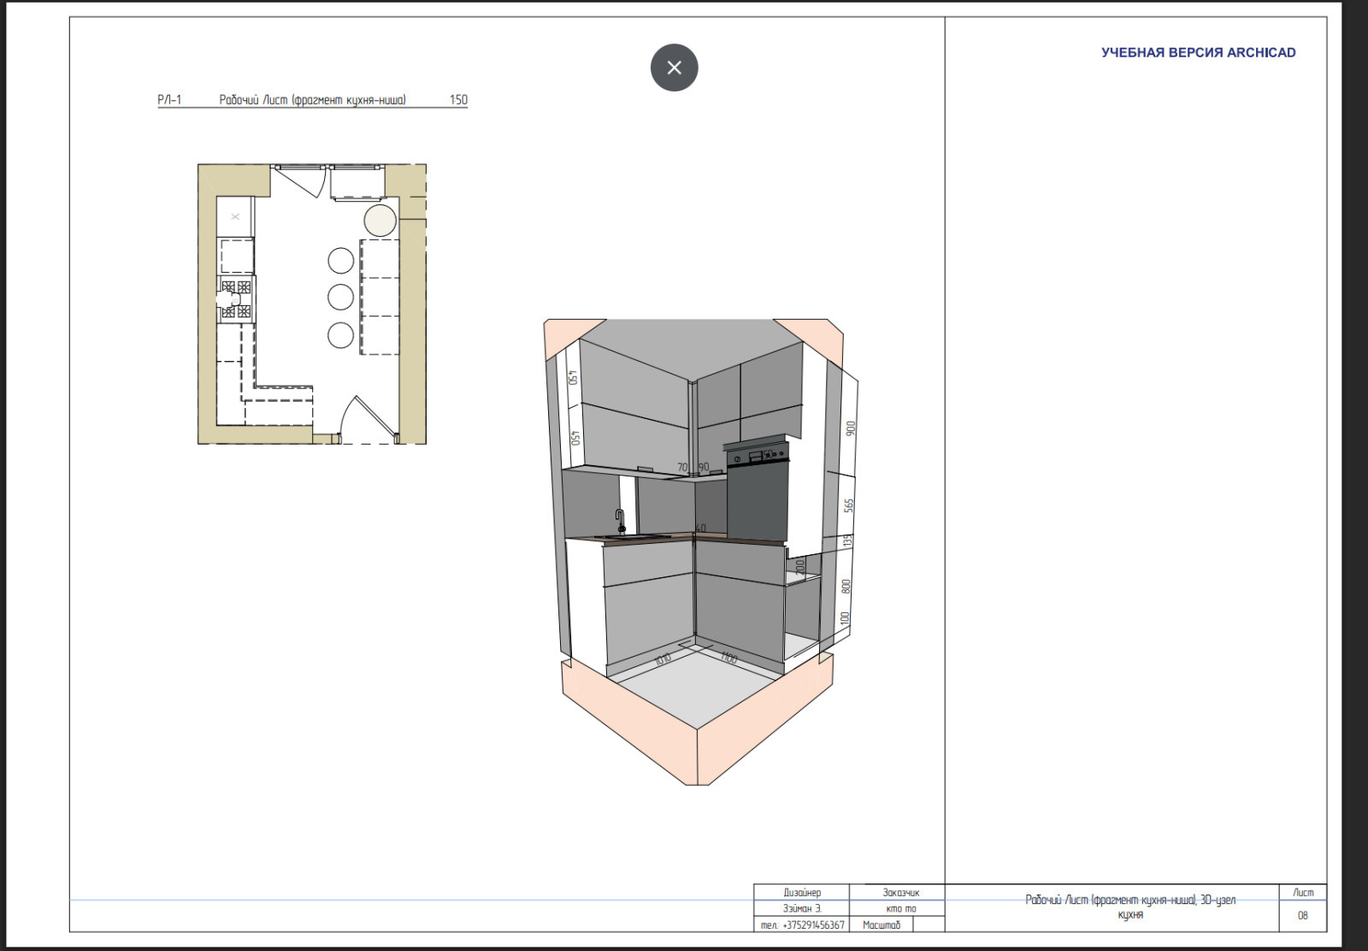Click the top door swing in floor plan

(301, 182)
